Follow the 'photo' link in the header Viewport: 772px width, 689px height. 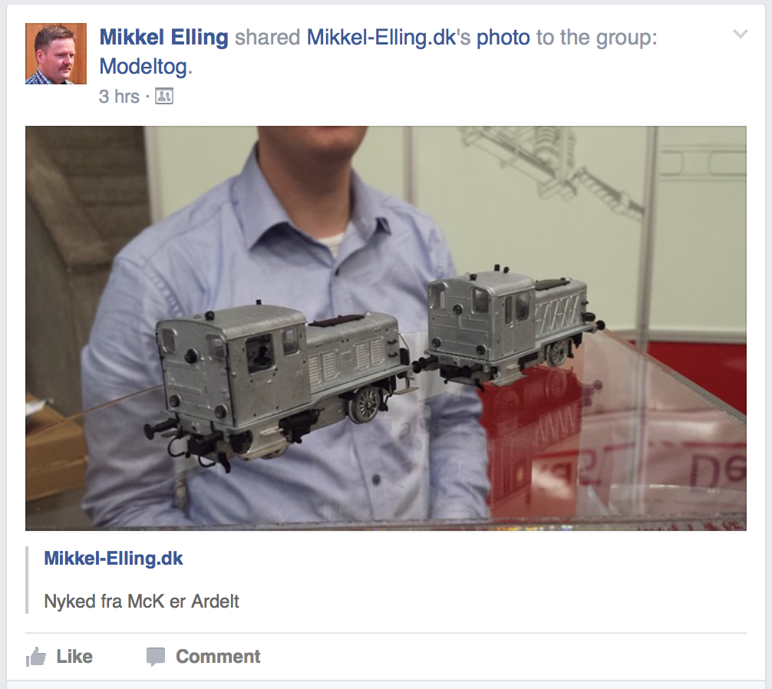tap(503, 38)
